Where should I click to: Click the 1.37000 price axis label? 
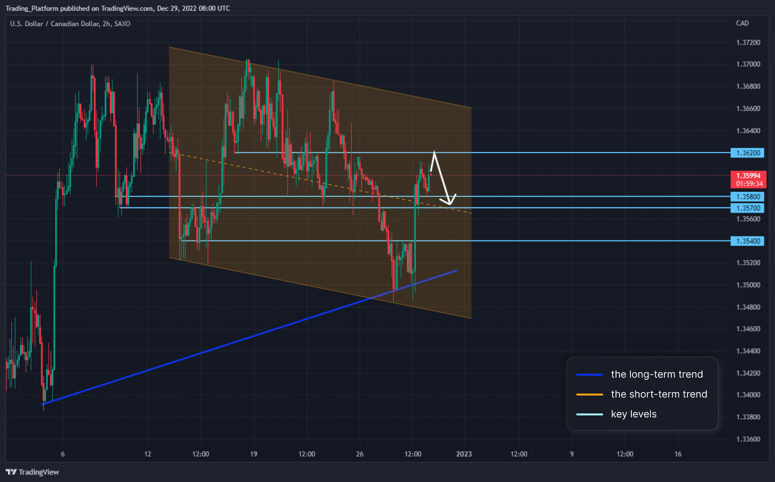click(x=748, y=65)
